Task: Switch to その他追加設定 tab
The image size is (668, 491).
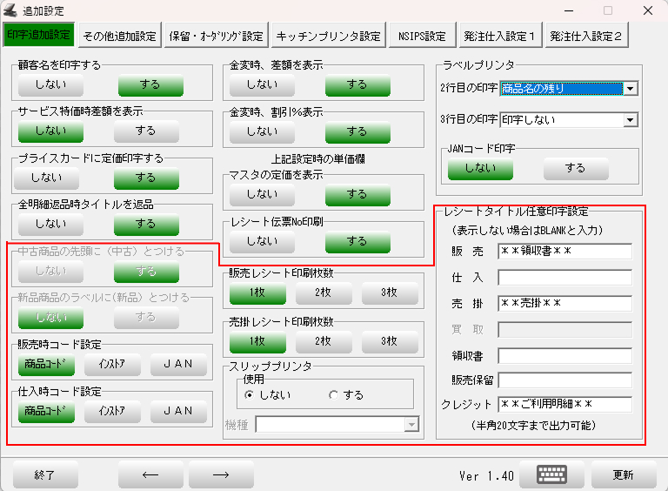Action: click(x=119, y=37)
